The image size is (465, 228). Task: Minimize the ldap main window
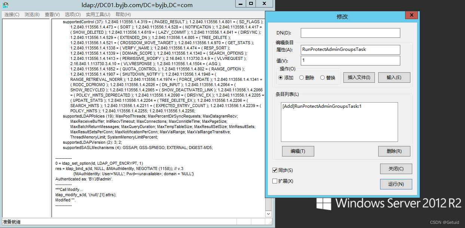[x=241, y=3]
